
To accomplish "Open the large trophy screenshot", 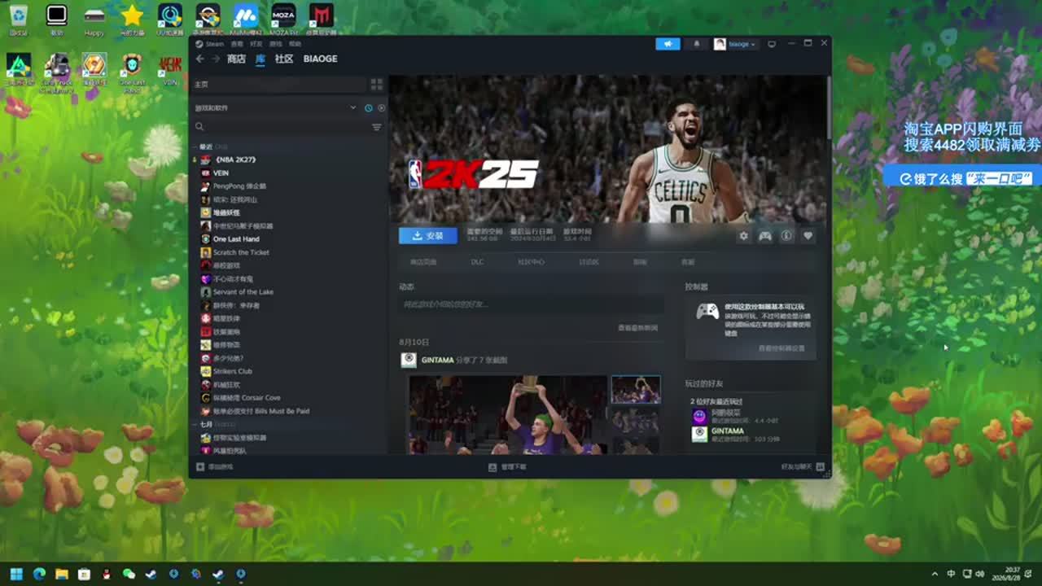I will (507, 414).
